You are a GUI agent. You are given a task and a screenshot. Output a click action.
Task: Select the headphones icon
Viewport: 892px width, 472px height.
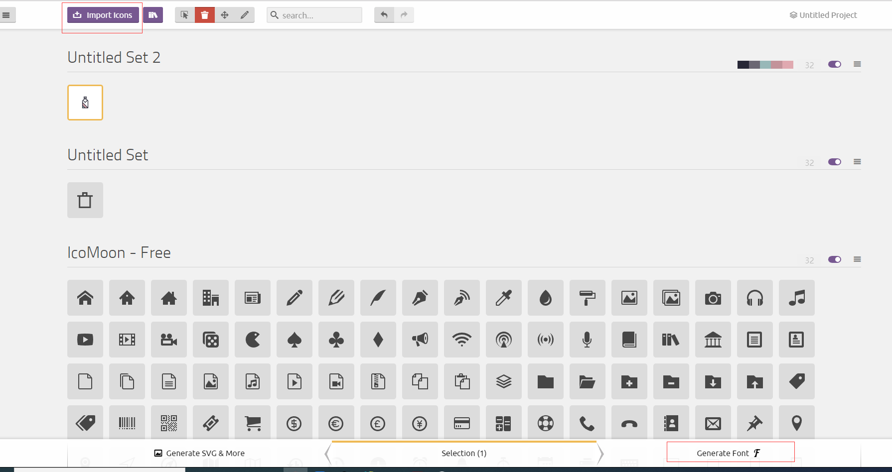tap(755, 298)
